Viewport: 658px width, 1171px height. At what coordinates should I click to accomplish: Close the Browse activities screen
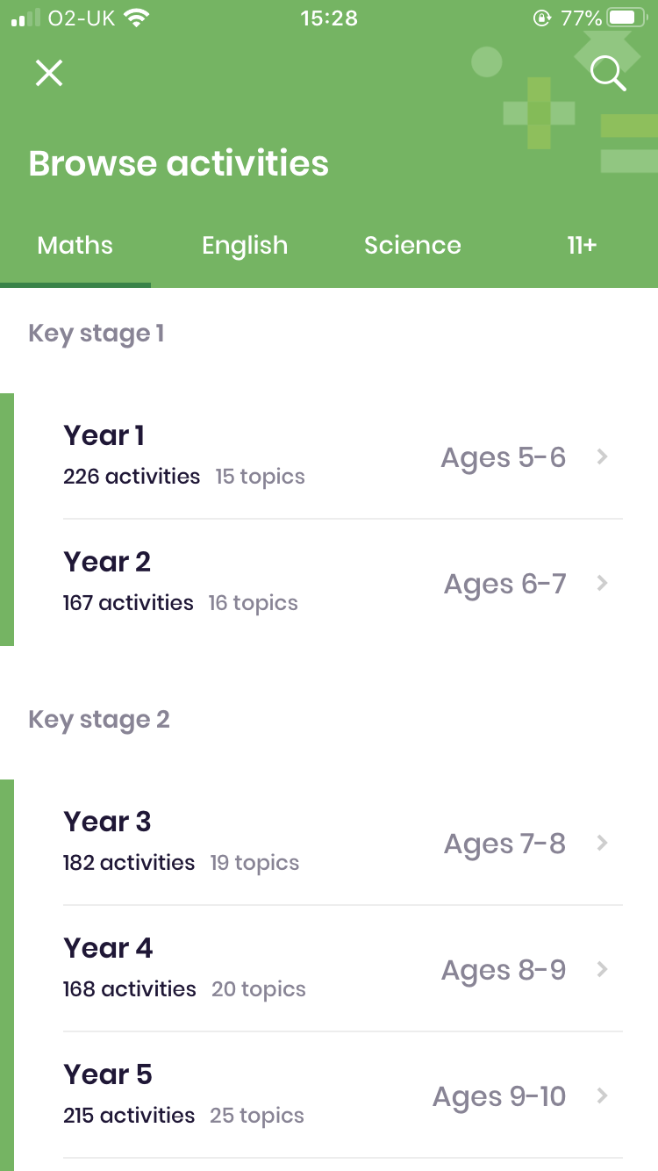[49, 73]
